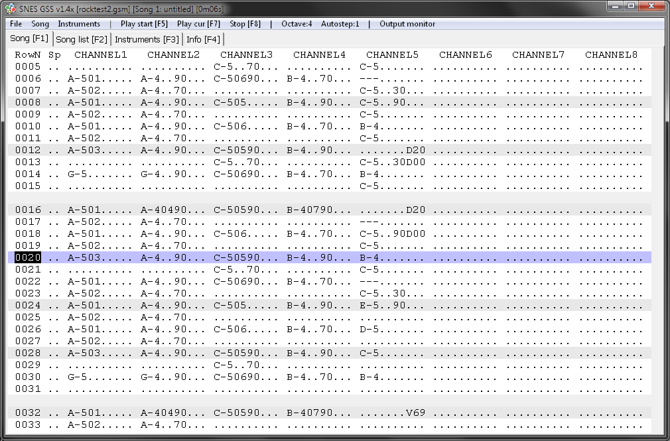This screenshot has height=441, width=670.
Task: Click the RowN column header
Action: [28, 54]
